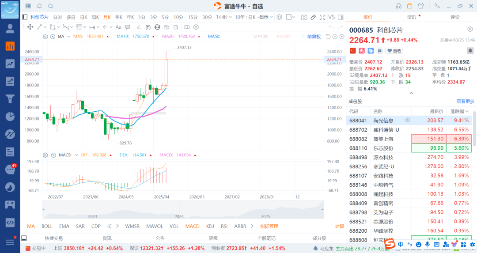Open the search magnifier in title bar
This screenshot has width=477, height=253.
pyautogui.click(x=50, y=6)
